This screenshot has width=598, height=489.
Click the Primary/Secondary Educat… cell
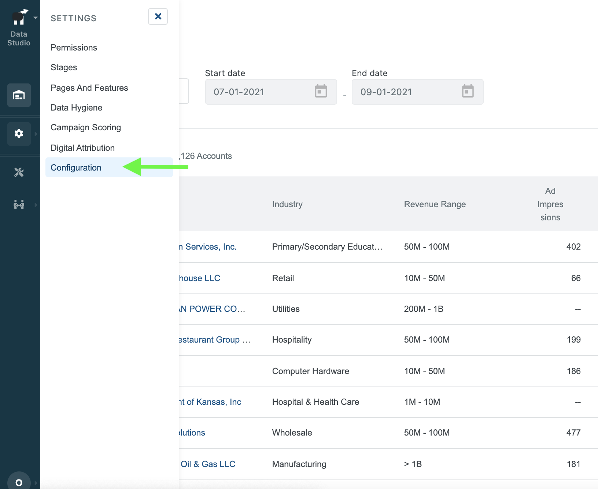point(327,247)
